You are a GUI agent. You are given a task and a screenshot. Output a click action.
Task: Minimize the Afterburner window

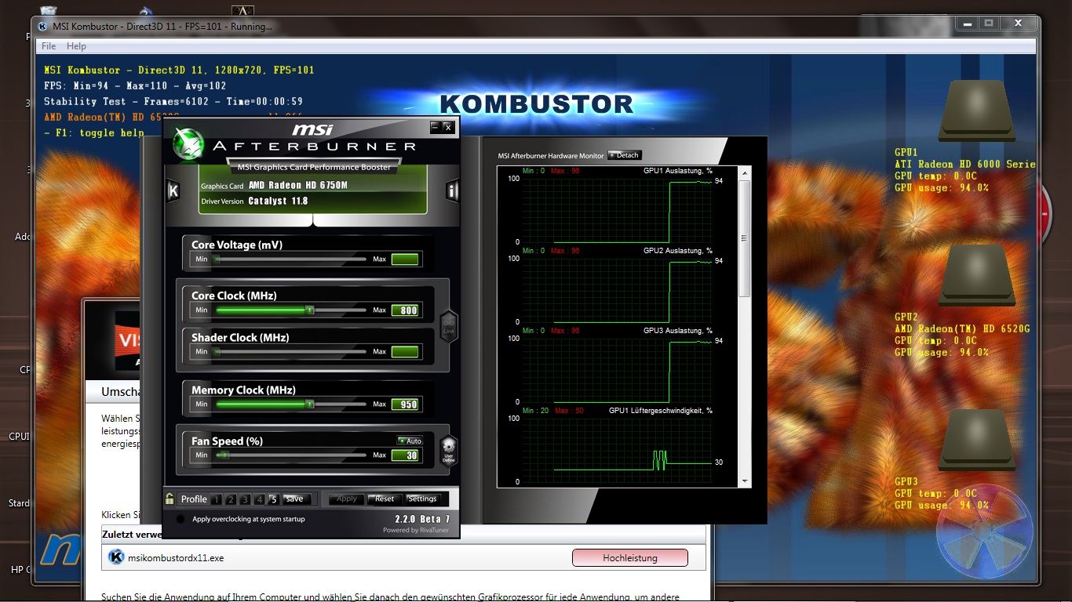click(435, 126)
